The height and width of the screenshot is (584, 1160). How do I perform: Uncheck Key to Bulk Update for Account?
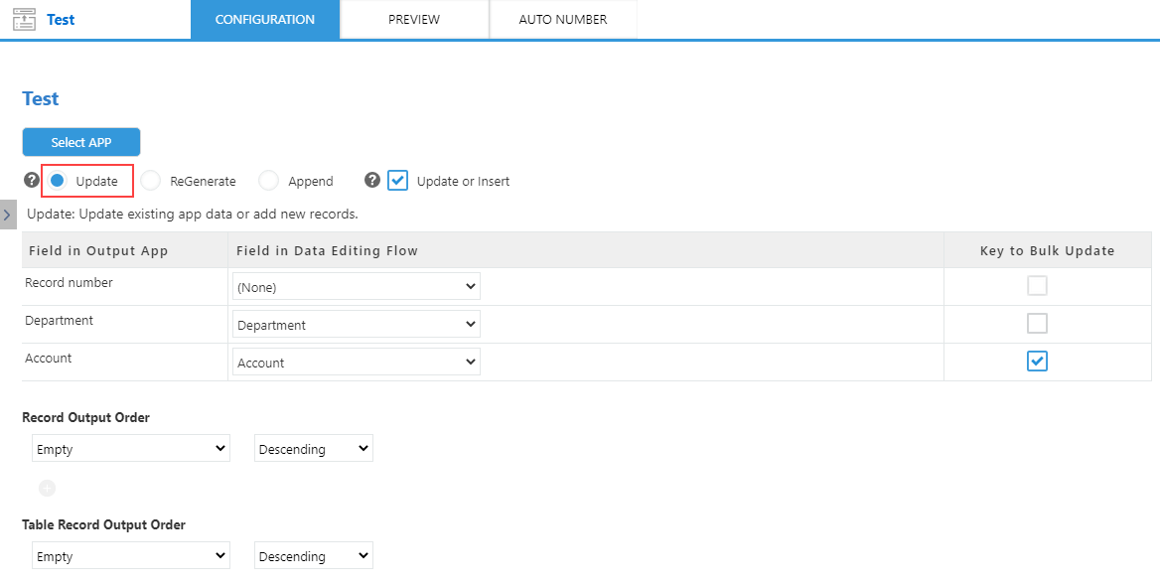coord(1037,362)
